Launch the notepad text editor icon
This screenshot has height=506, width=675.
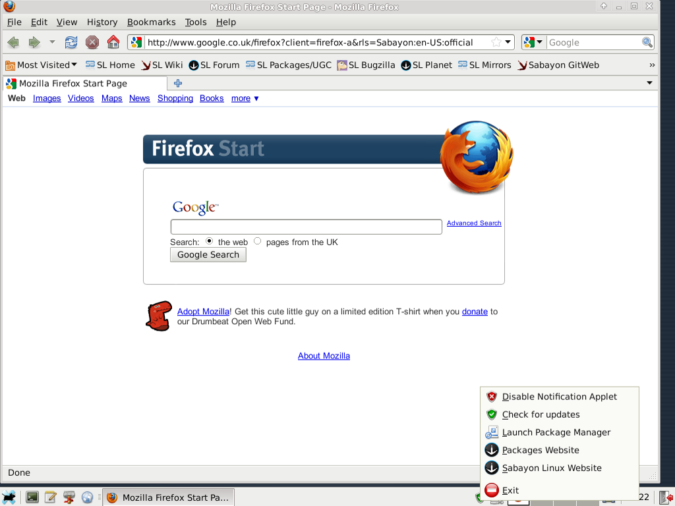coord(50,497)
